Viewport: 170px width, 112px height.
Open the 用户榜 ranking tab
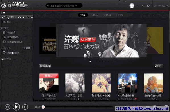[120, 15]
